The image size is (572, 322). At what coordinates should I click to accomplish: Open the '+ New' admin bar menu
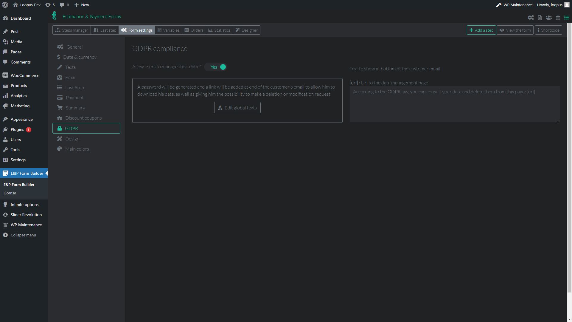82,5
